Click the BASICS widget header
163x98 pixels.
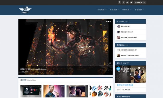(x=130, y=21)
